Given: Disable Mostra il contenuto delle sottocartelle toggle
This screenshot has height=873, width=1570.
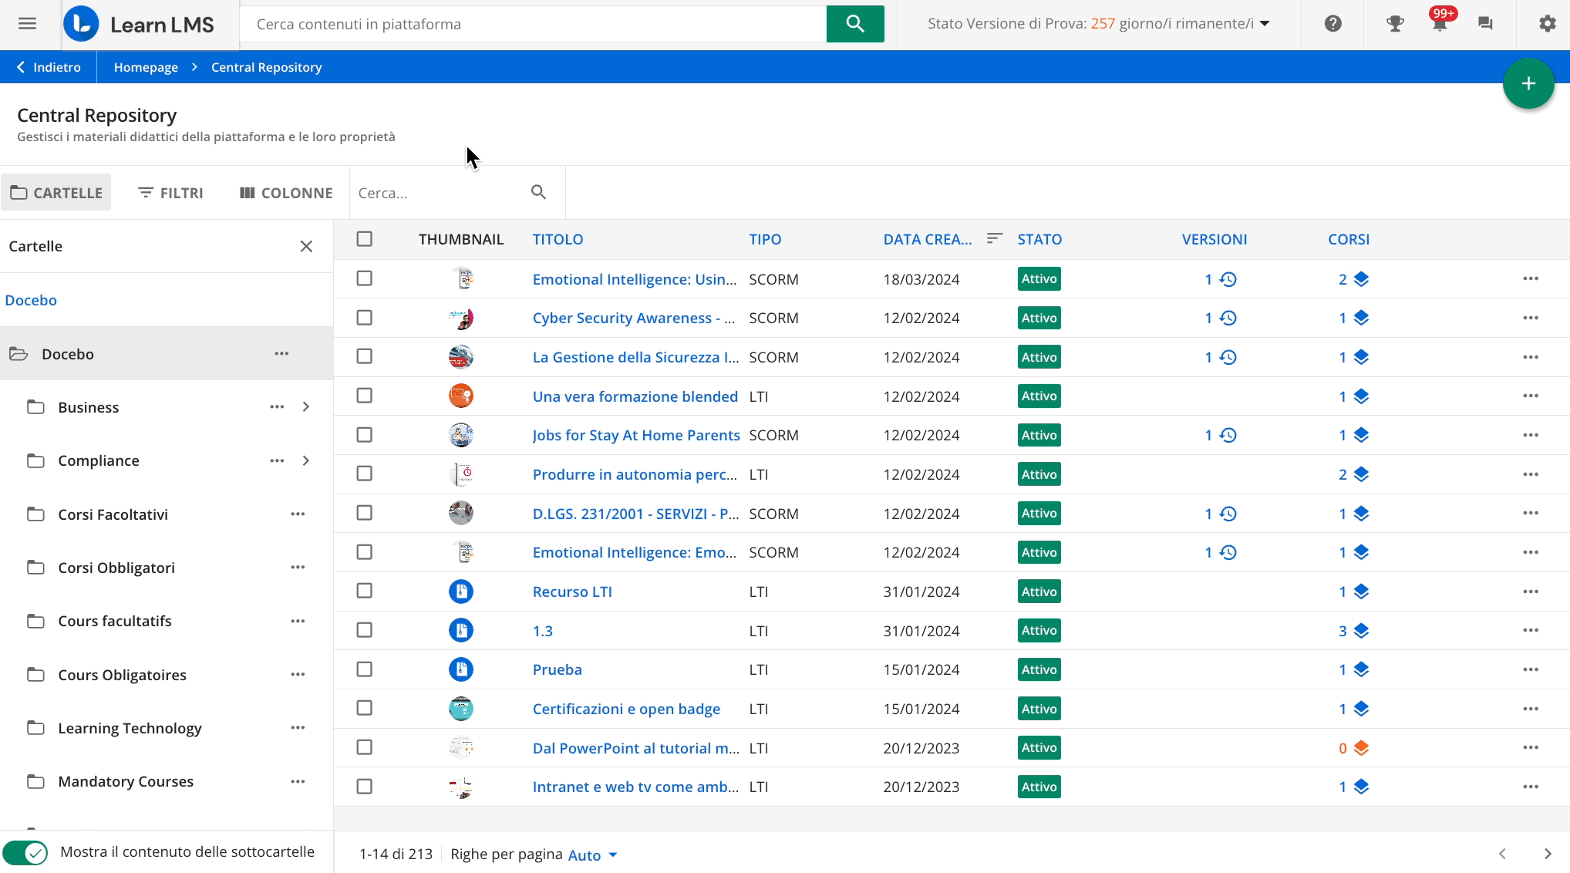Looking at the screenshot, I should (x=25, y=853).
